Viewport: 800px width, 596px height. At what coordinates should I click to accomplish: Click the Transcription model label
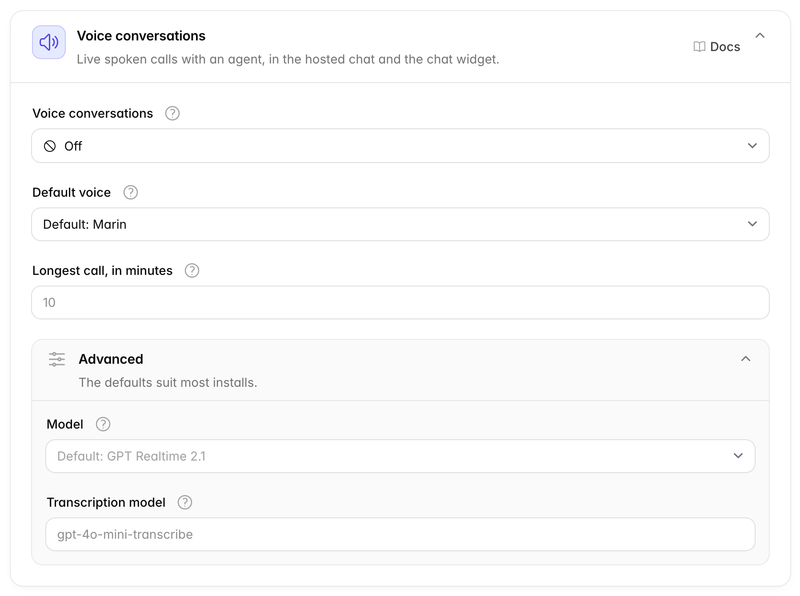[x=106, y=502]
